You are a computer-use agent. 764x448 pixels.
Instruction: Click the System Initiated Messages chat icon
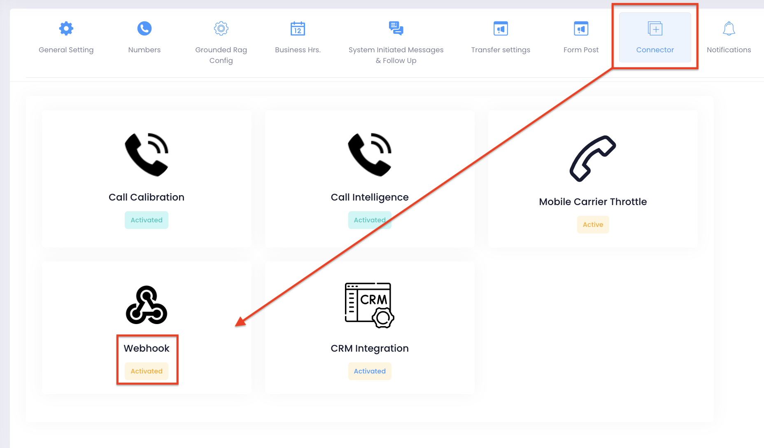[x=396, y=28]
